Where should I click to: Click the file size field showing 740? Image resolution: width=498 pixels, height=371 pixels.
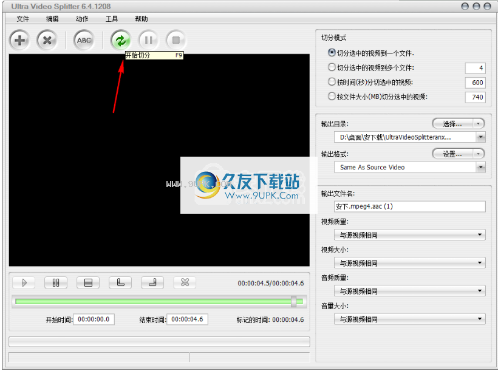(x=475, y=97)
